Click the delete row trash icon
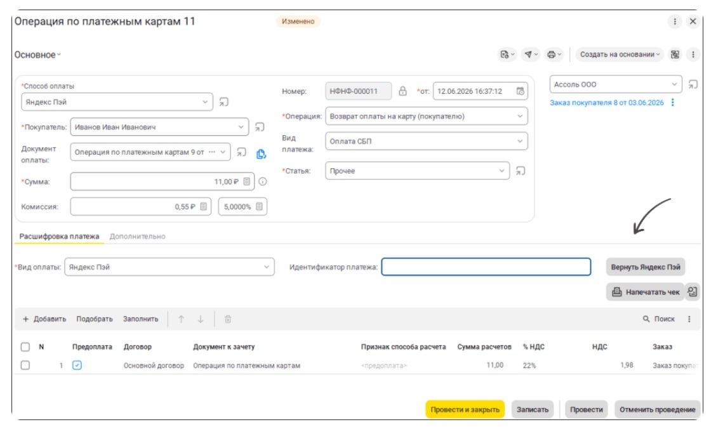 (228, 319)
